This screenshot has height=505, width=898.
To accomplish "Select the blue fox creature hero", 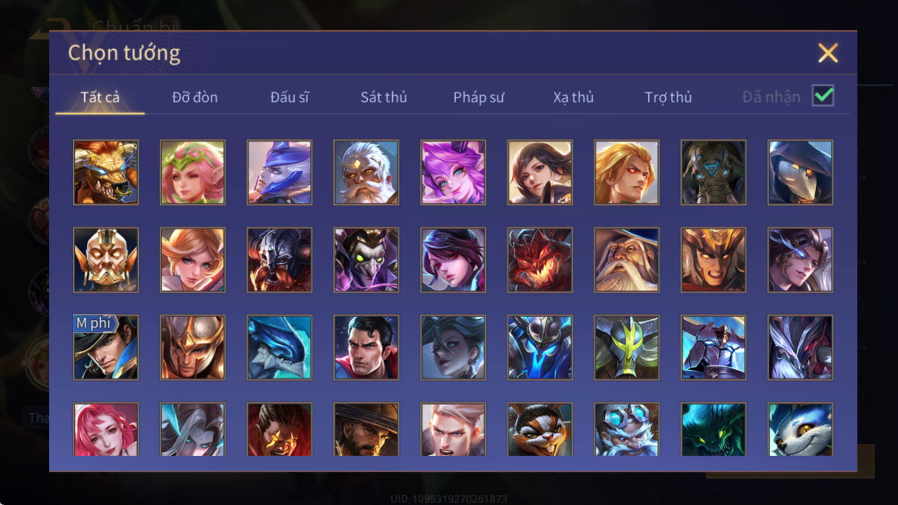I will tap(800, 429).
